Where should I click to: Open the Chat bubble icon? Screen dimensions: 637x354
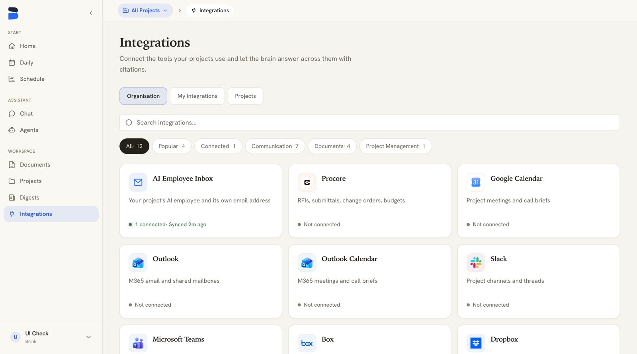12,114
